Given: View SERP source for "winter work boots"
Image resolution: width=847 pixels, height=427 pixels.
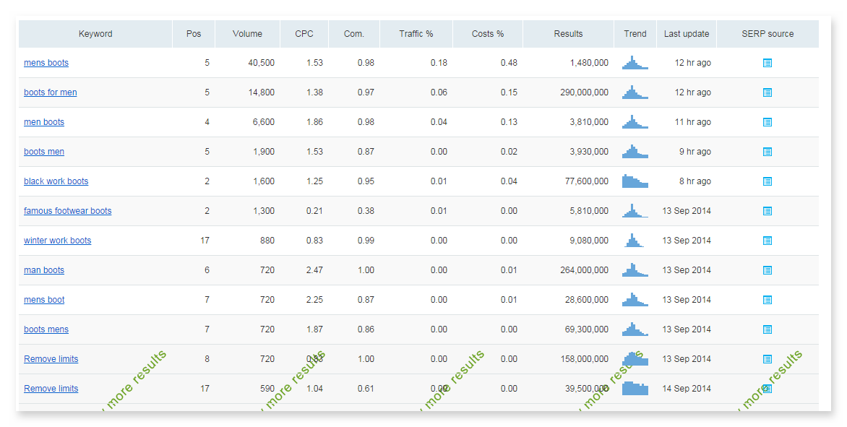Looking at the screenshot, I should [768, 240].
